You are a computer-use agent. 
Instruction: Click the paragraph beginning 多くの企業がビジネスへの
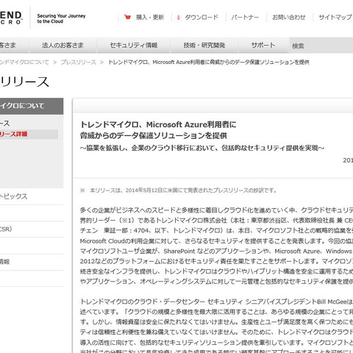click(x=216, y=246)
